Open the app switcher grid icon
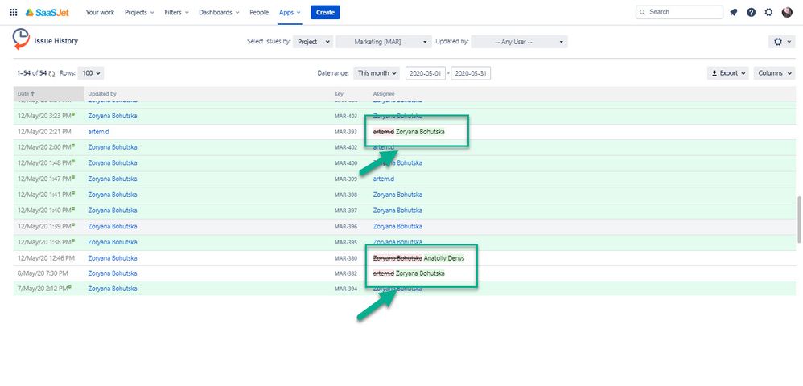The height and width of the screenshot is (386, 803). pyautogui.click(x=14, y=12)
